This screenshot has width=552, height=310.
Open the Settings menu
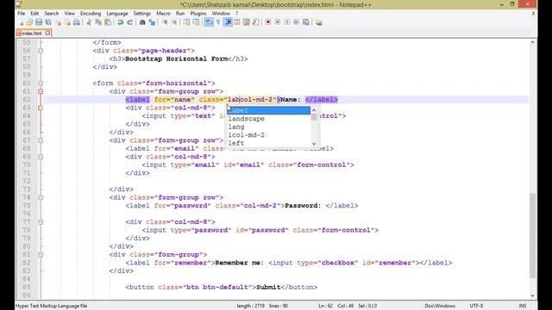(141, 14)
